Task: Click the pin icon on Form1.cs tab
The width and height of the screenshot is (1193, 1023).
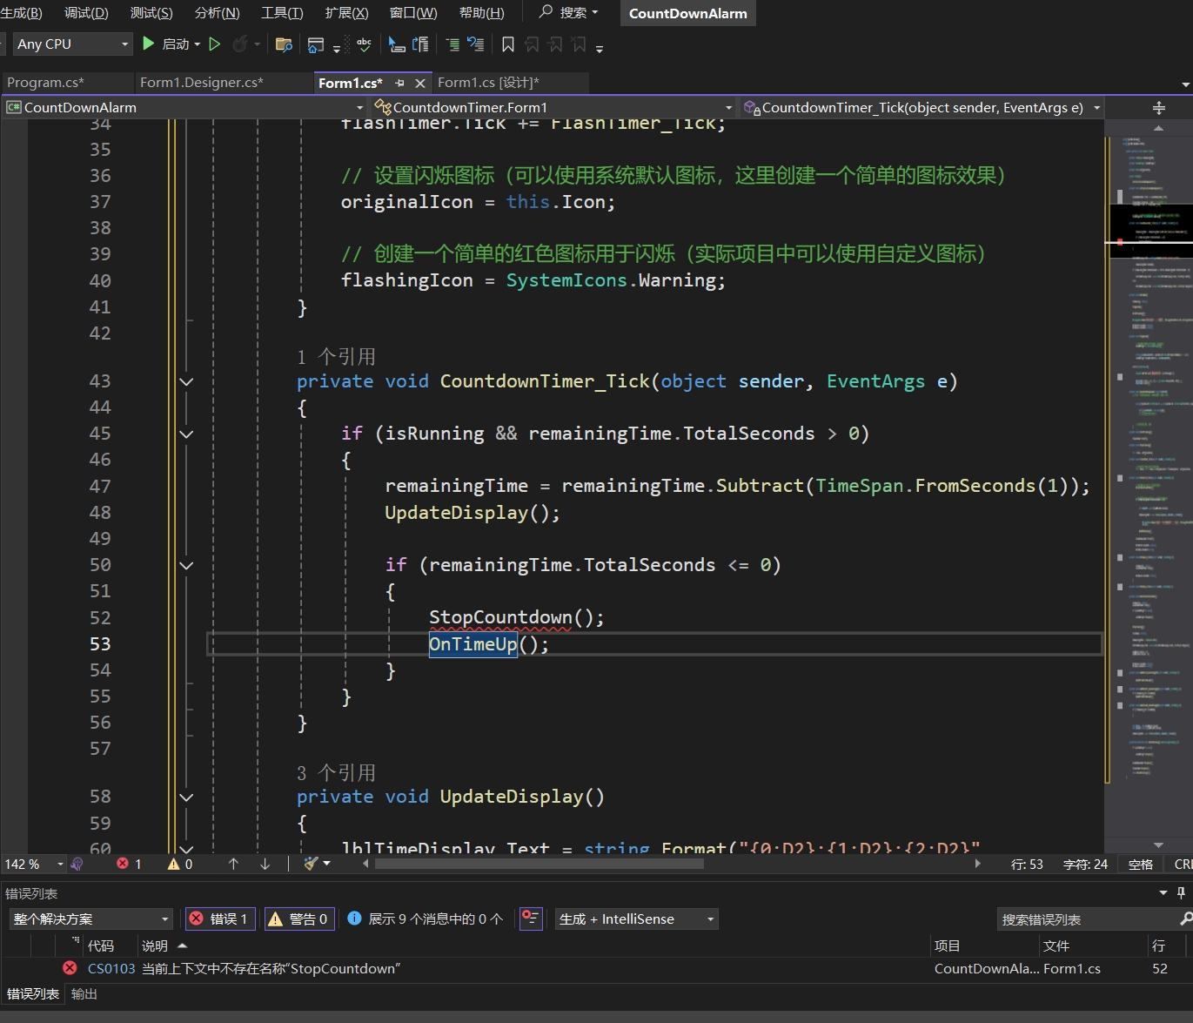Action: tap(399, 83)
